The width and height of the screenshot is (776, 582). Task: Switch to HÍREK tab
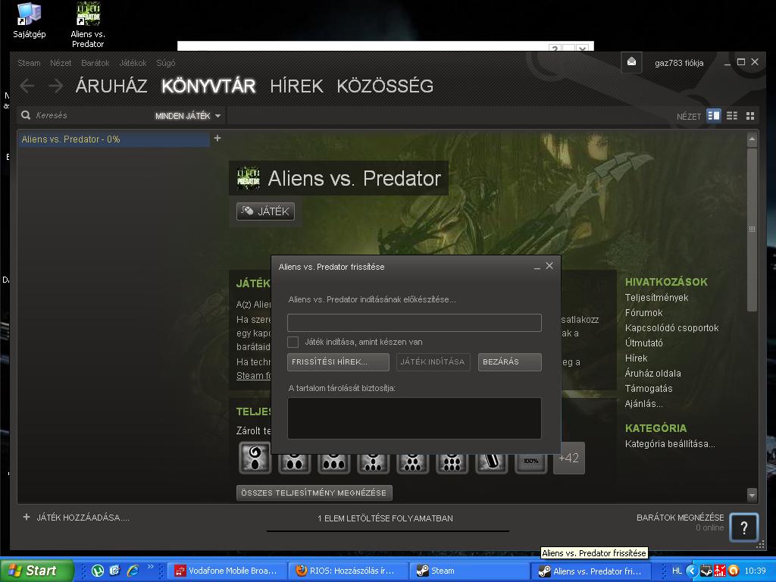296,86
